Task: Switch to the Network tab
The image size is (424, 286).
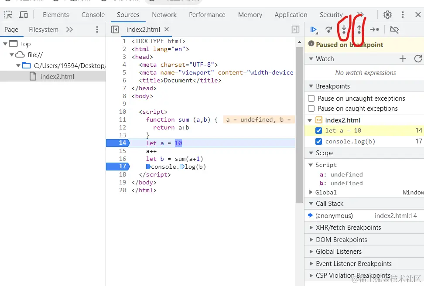Action: (164, 14)
